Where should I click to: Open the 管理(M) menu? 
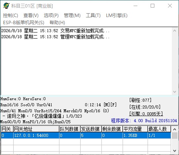(72, 15)
